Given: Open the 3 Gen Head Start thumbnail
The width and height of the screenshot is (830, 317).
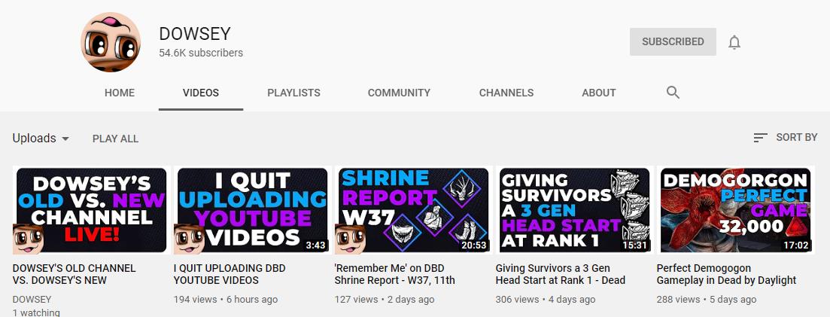Looking at the screenshot, I should [574, 210].
